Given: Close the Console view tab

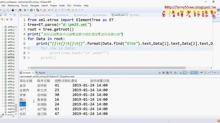Looking at the screenshot, I should (33, 73).
